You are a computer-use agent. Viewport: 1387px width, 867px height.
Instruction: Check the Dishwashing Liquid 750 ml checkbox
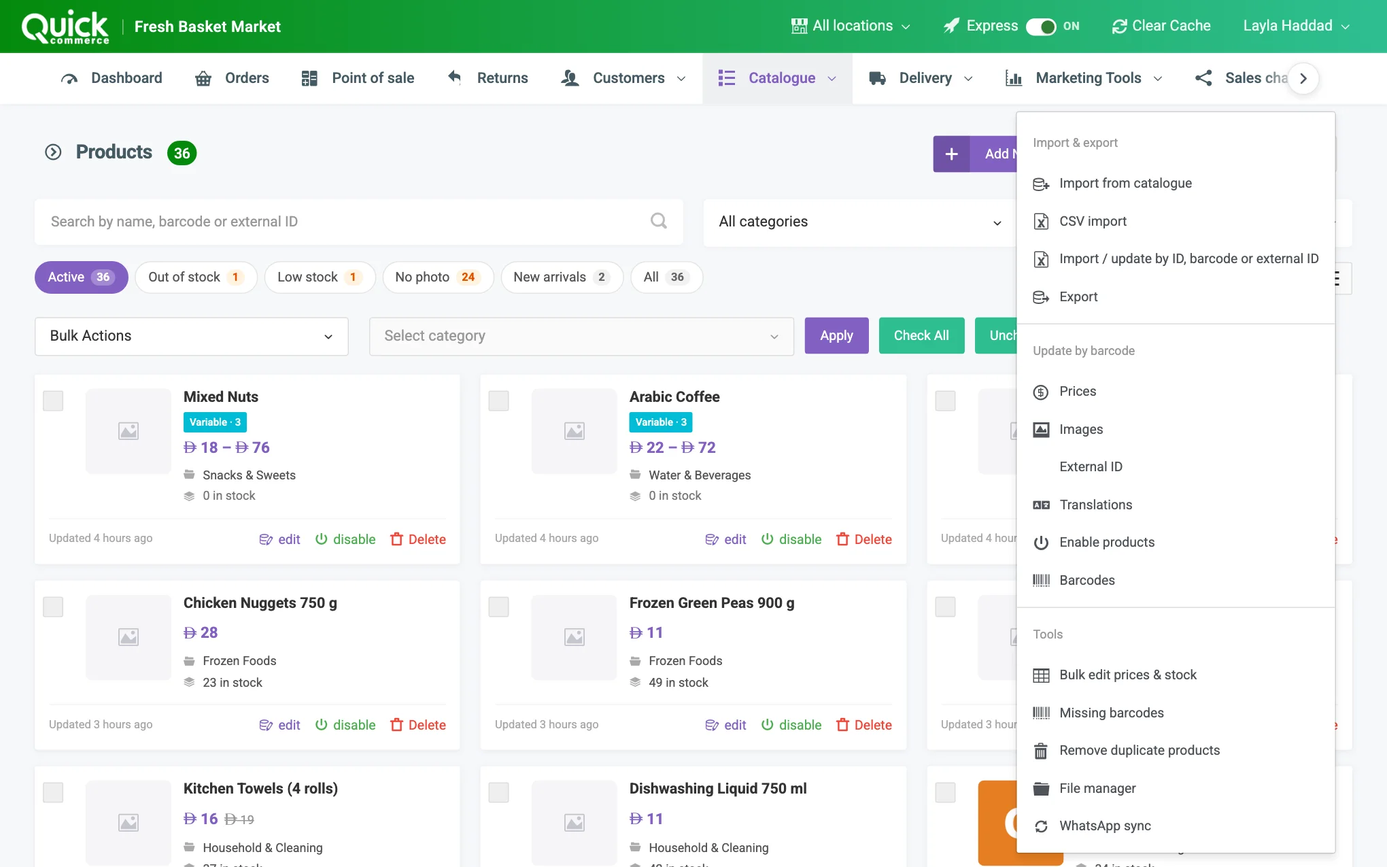coord(499,792)
